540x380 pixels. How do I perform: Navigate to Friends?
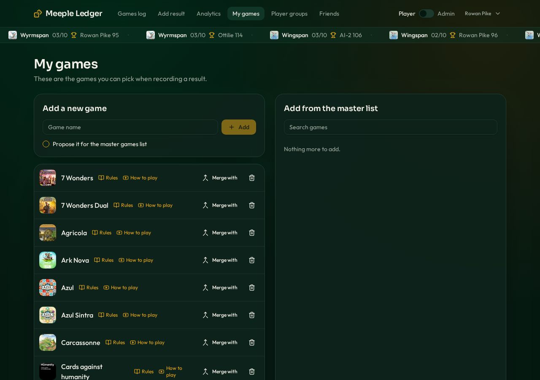[x=329, y=14]
